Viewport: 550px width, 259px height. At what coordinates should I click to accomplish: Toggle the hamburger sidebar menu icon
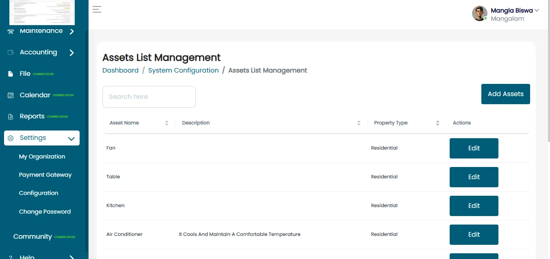tap(97, 9)
